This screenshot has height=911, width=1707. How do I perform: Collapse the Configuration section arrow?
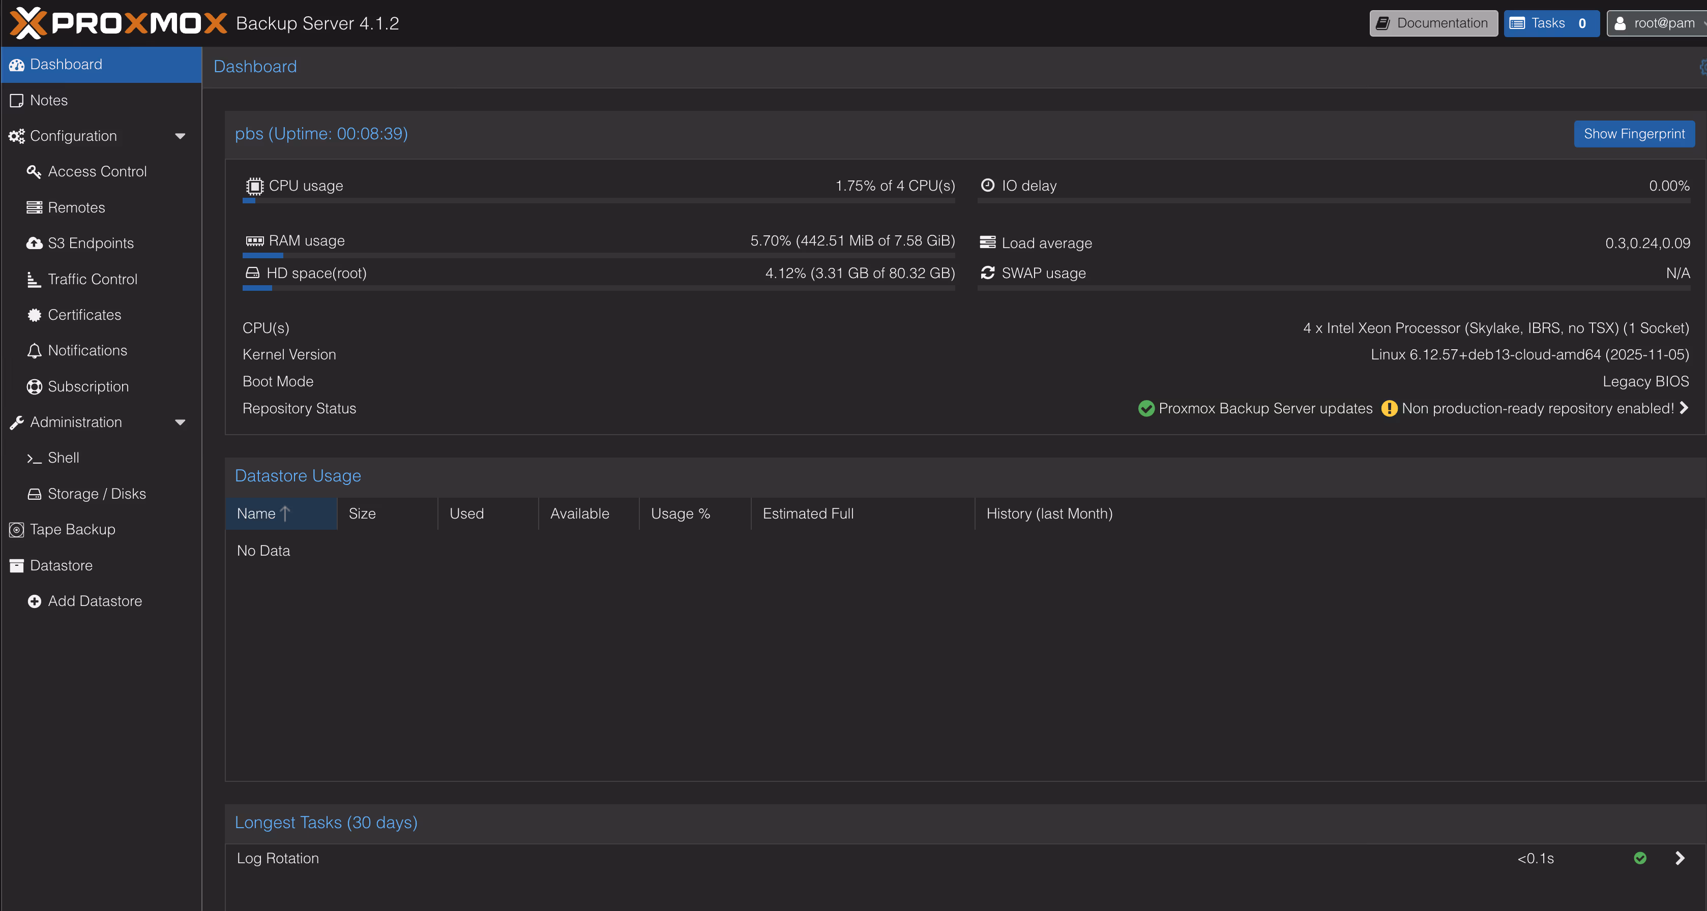[x=180, y=136]
